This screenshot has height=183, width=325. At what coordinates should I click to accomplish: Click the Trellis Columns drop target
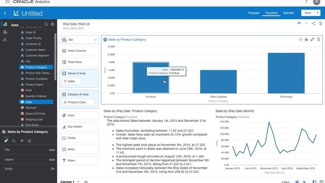[x=79, y=51]
